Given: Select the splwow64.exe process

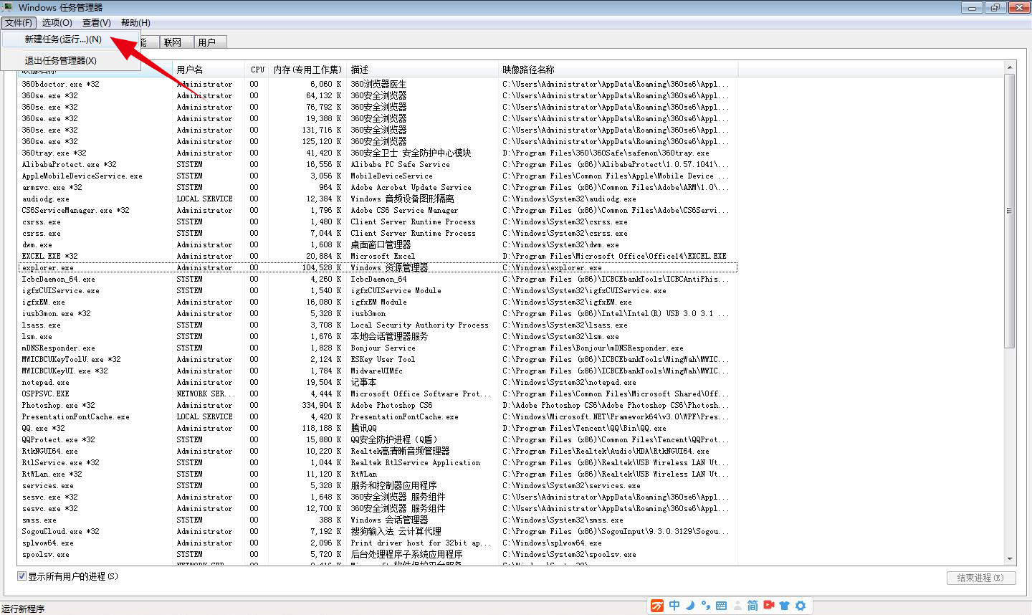Looking at the screenshot, I should click(378, 543).
